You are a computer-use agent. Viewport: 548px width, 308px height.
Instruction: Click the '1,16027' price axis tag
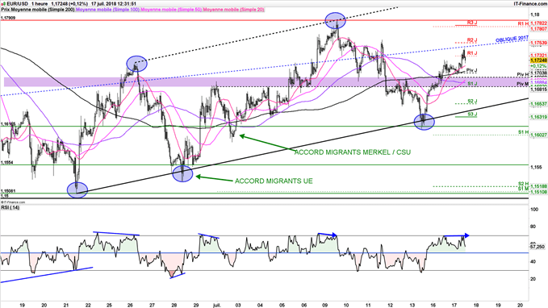click(x=538, y=135)
